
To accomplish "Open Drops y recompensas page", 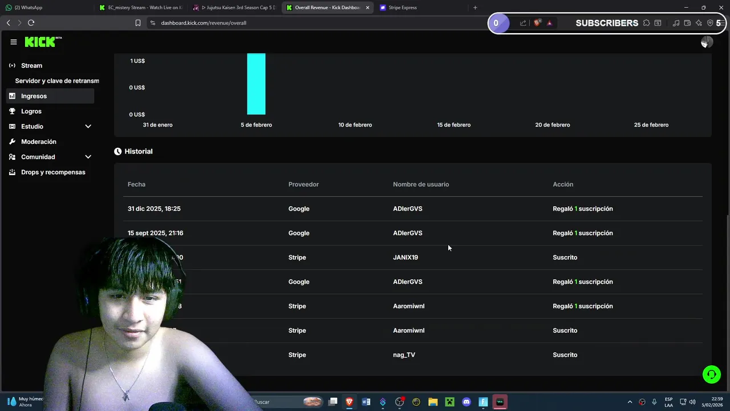I will point(53,172).
